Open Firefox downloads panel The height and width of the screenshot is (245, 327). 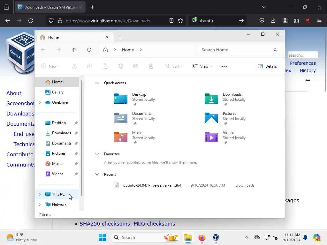point(273,20)
